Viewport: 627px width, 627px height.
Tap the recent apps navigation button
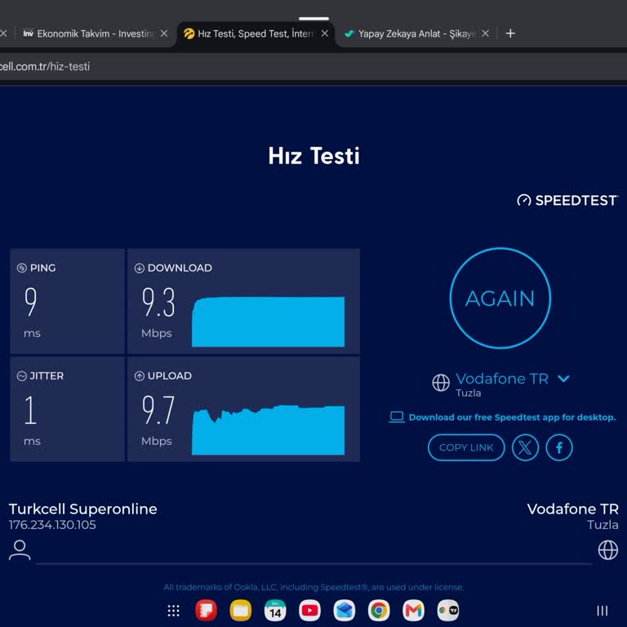(603, 611)
